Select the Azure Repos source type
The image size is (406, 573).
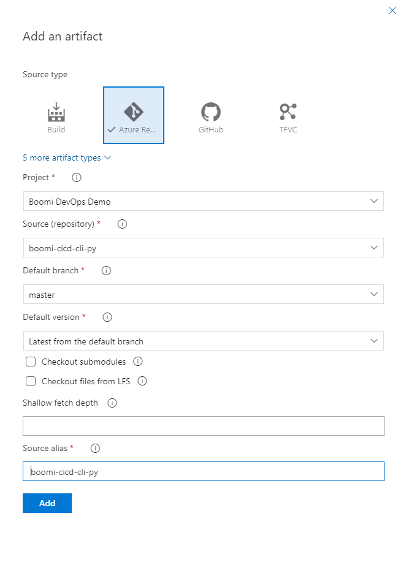pos(134,115)
